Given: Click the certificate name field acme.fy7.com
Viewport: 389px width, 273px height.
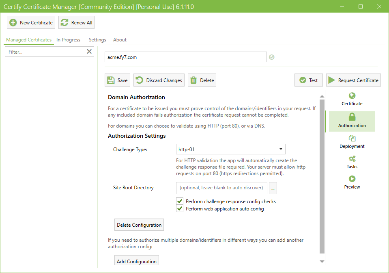Looking at the screenshot, I should (185, 57).
